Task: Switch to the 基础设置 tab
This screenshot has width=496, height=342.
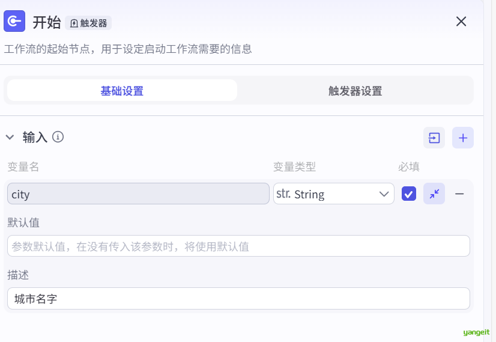Action: [x=122, y=91]
